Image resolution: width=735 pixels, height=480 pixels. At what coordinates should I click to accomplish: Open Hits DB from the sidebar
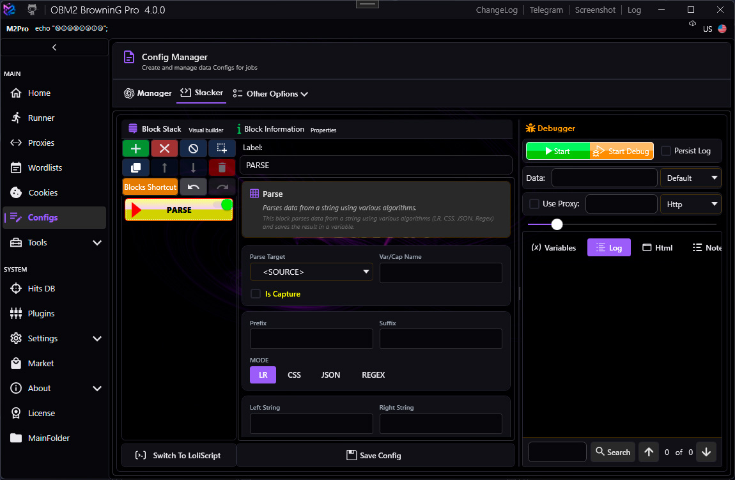54,289
